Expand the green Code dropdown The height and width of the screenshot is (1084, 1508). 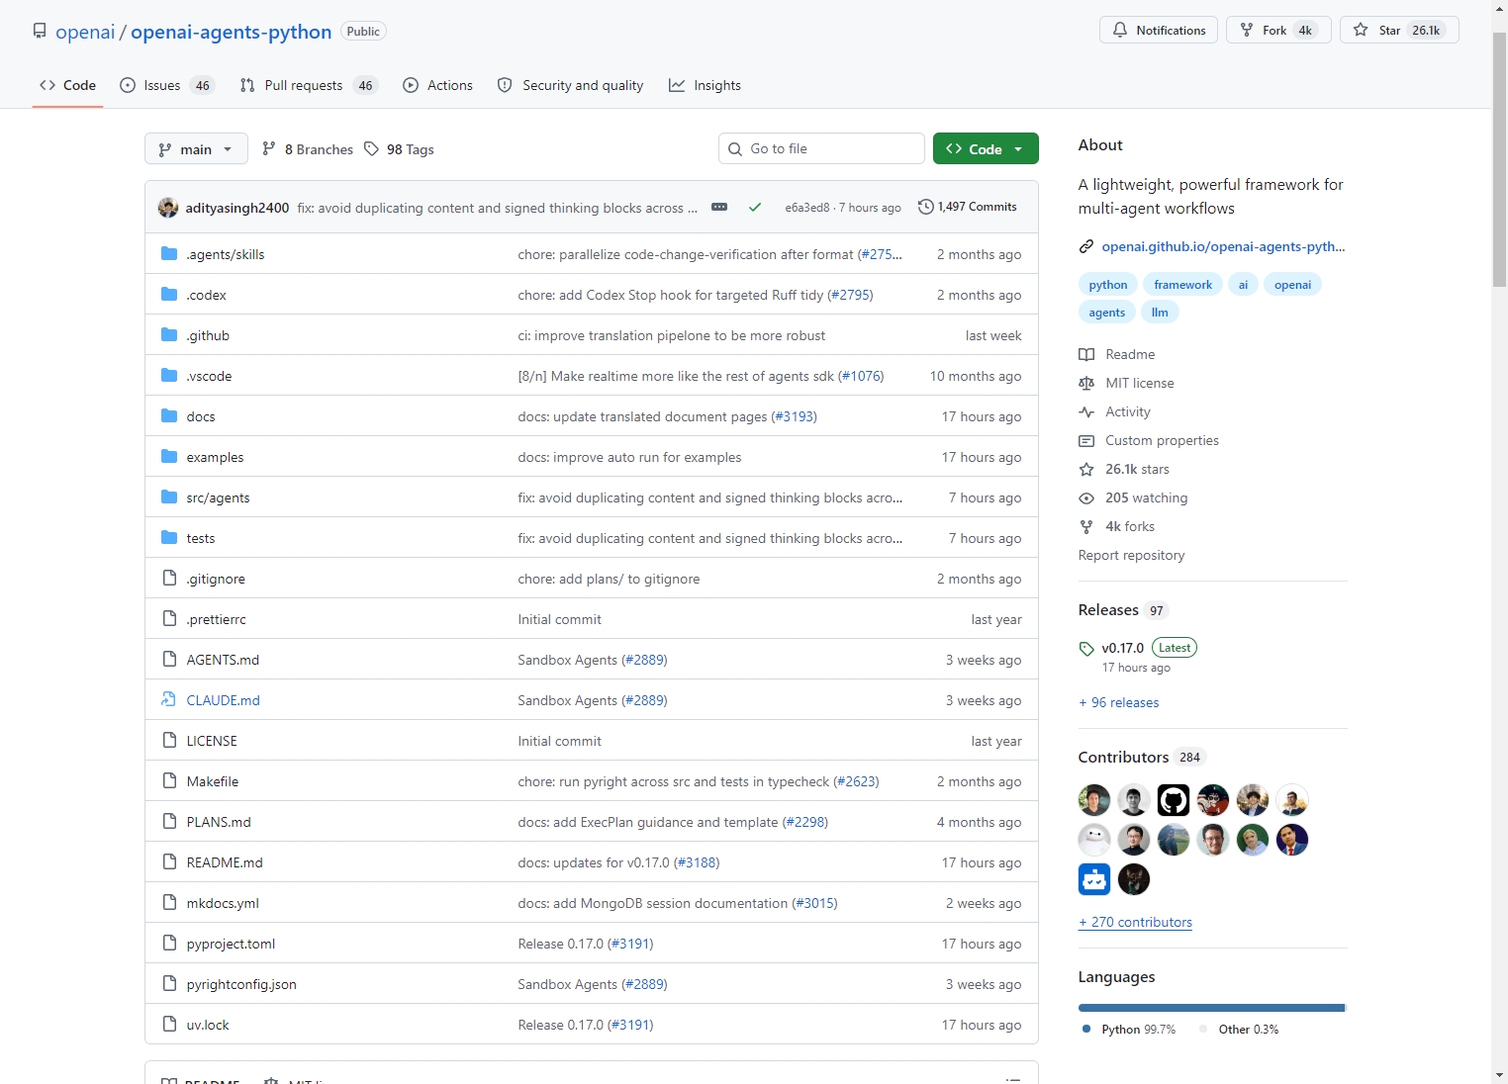986,148
